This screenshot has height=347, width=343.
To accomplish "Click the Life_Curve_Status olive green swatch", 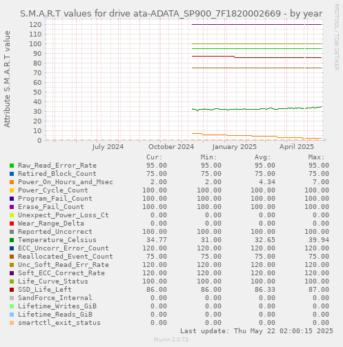I will pyautogui.click(x=12, y=281).
